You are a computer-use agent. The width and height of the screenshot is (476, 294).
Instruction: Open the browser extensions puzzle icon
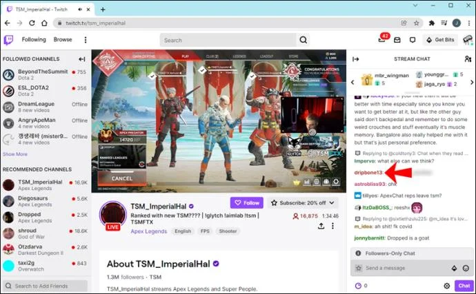431,23
